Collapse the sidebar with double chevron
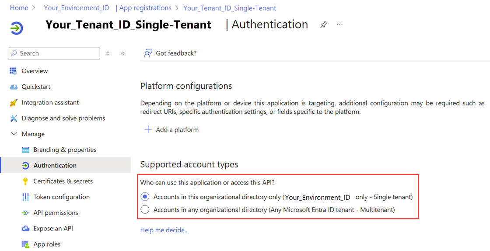Screen dimensions: 490x251 pyautogui.click(x=122, y=53)
